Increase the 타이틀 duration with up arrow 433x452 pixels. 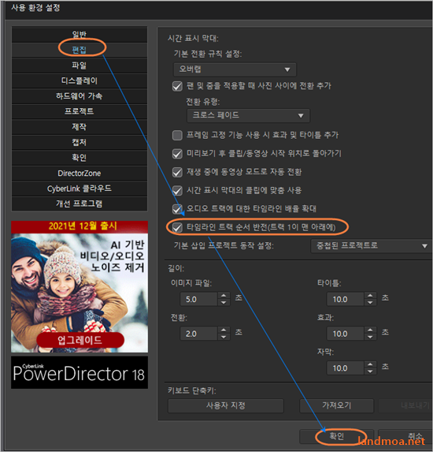370,296
